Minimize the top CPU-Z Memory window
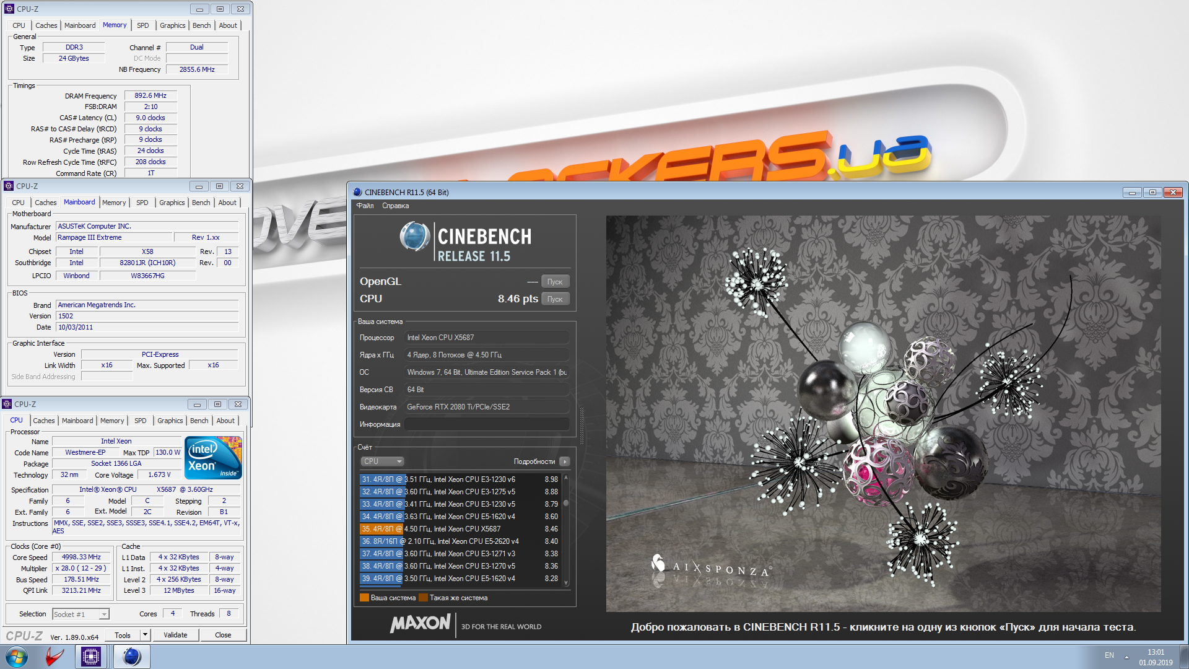The height and width of the screenshot is (669, 1189). pyautogui.click(x=199, y=9)
